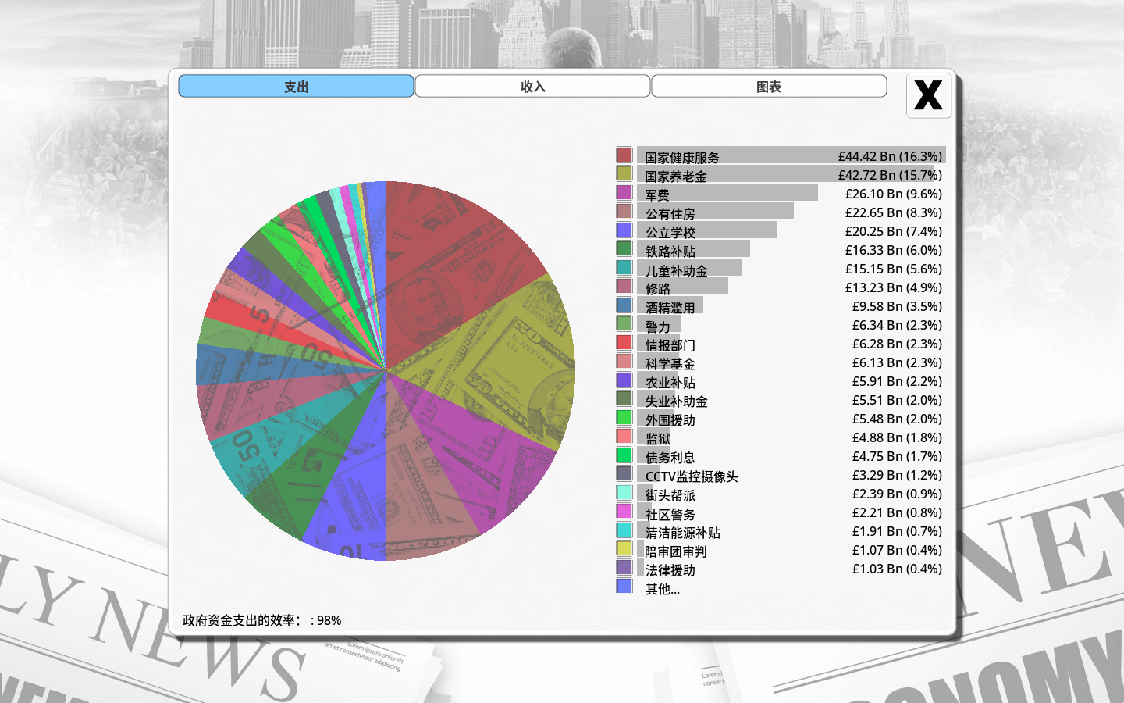
Task: Click the £44.42 Bn (16.3%) value
Action: (x=890, y=156)
